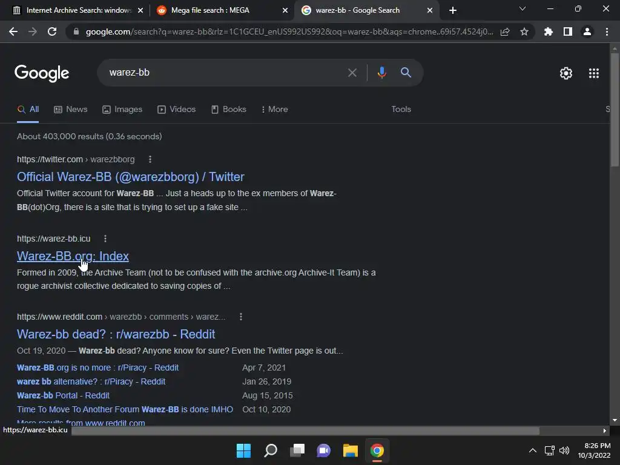Open Google quick settings gear
This screenshot has height=465, width=620.
tap(566, 73)
